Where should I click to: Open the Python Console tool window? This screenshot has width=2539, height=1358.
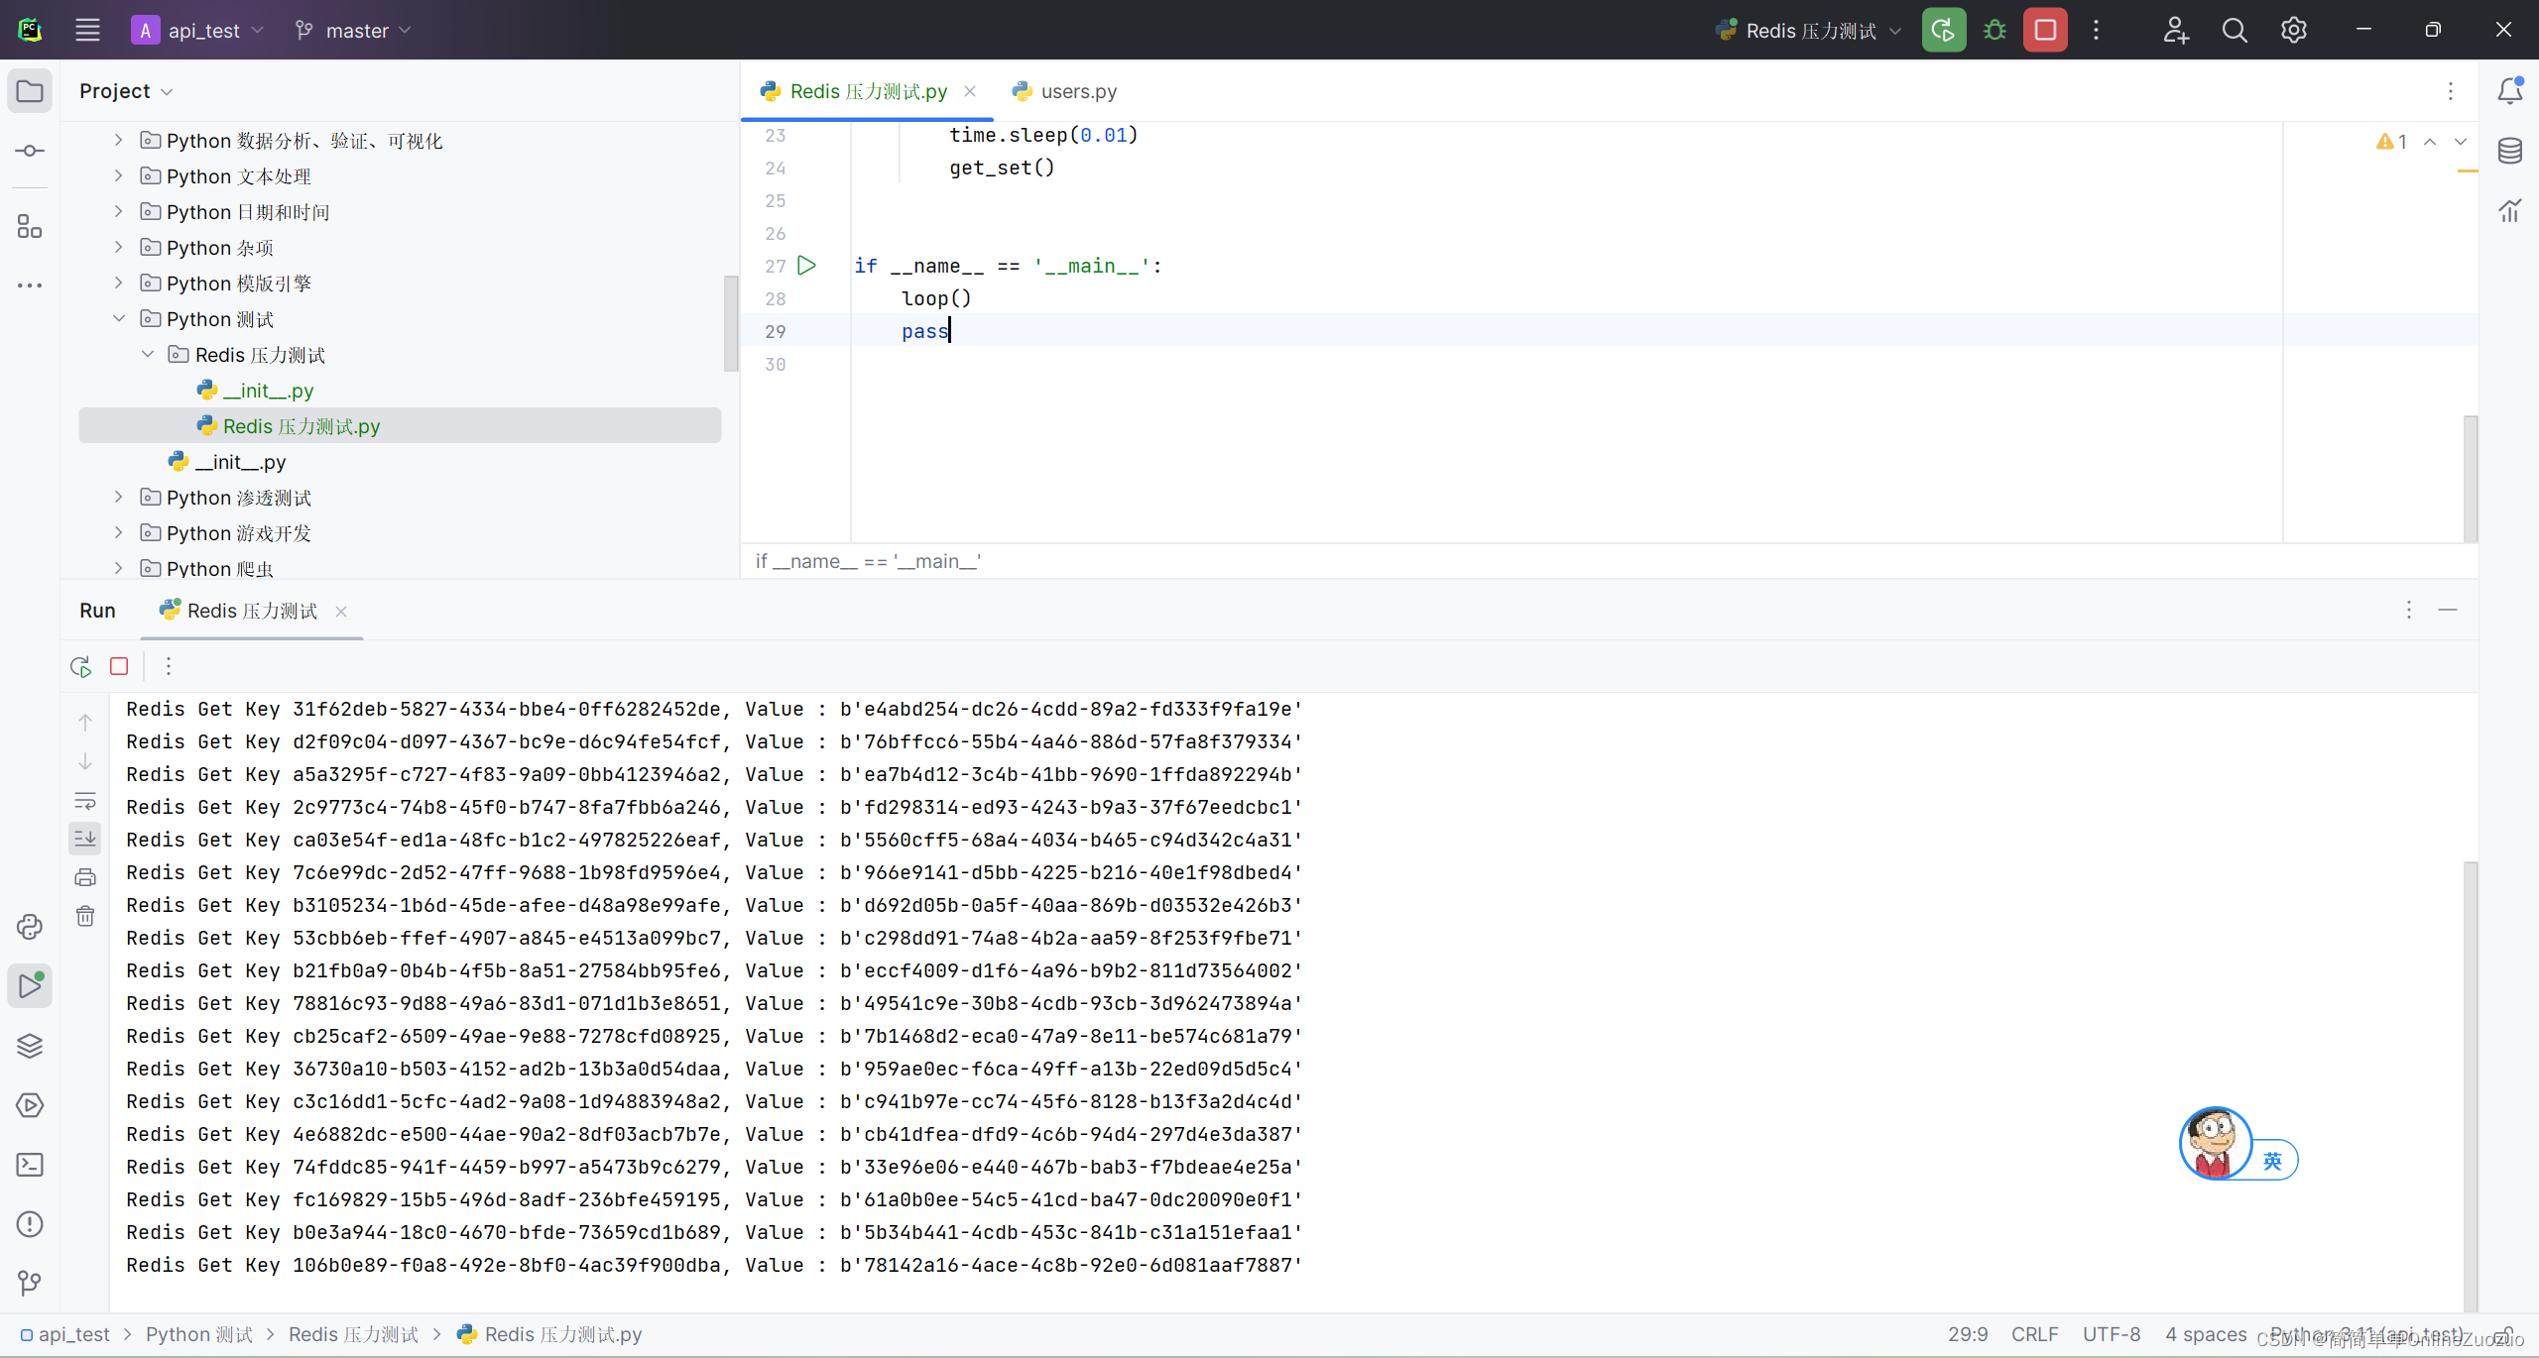click(x=30, y=927)
